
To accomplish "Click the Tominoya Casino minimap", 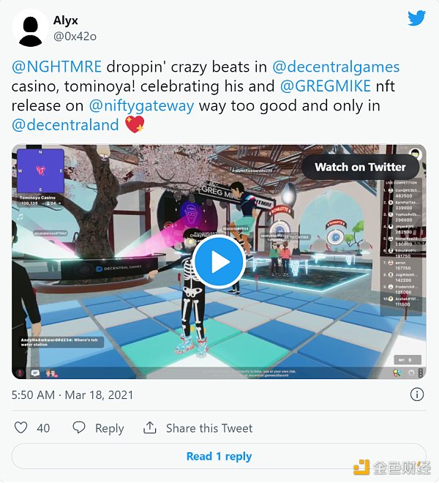I will (40, 171).
